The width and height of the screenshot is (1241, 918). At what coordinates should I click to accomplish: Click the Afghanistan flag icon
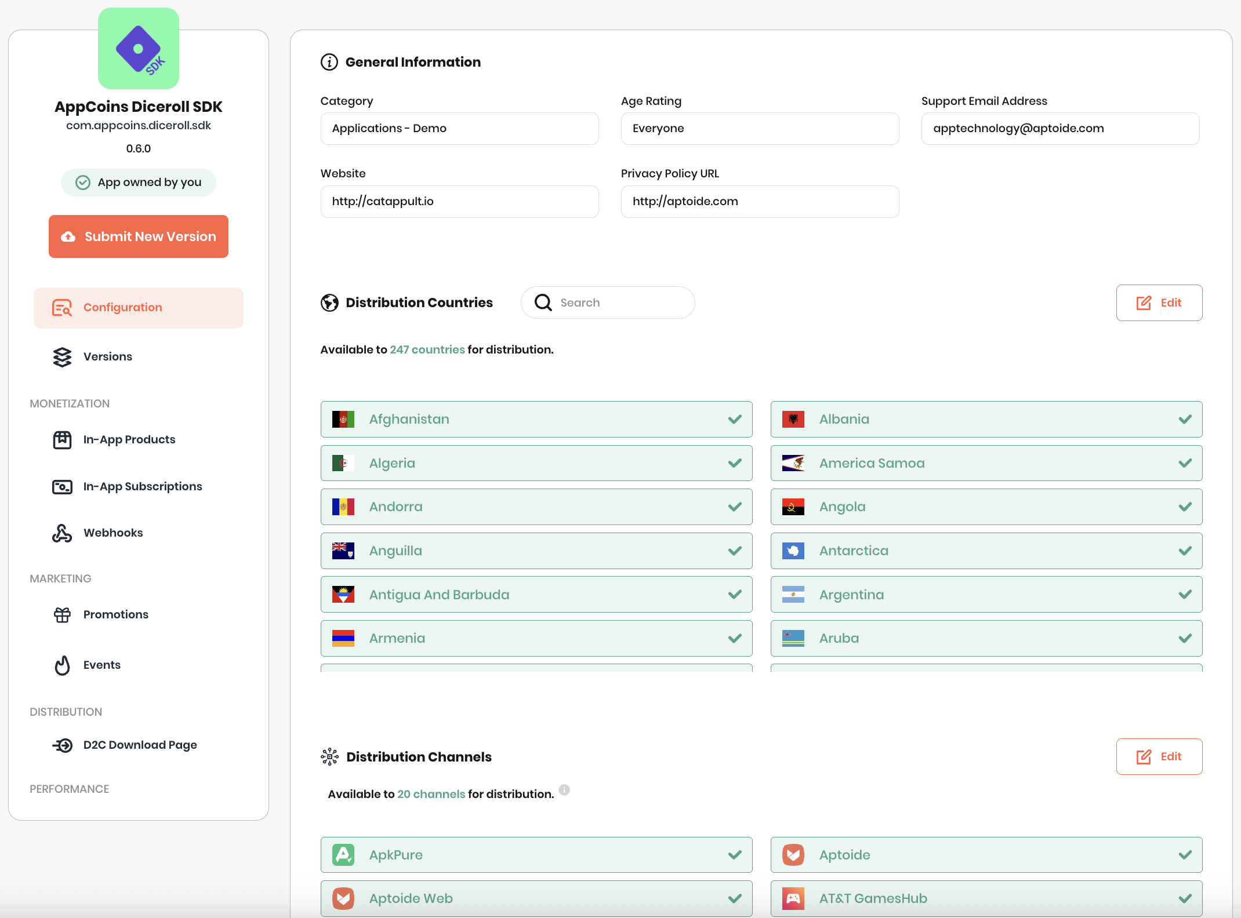coord(343,420)
